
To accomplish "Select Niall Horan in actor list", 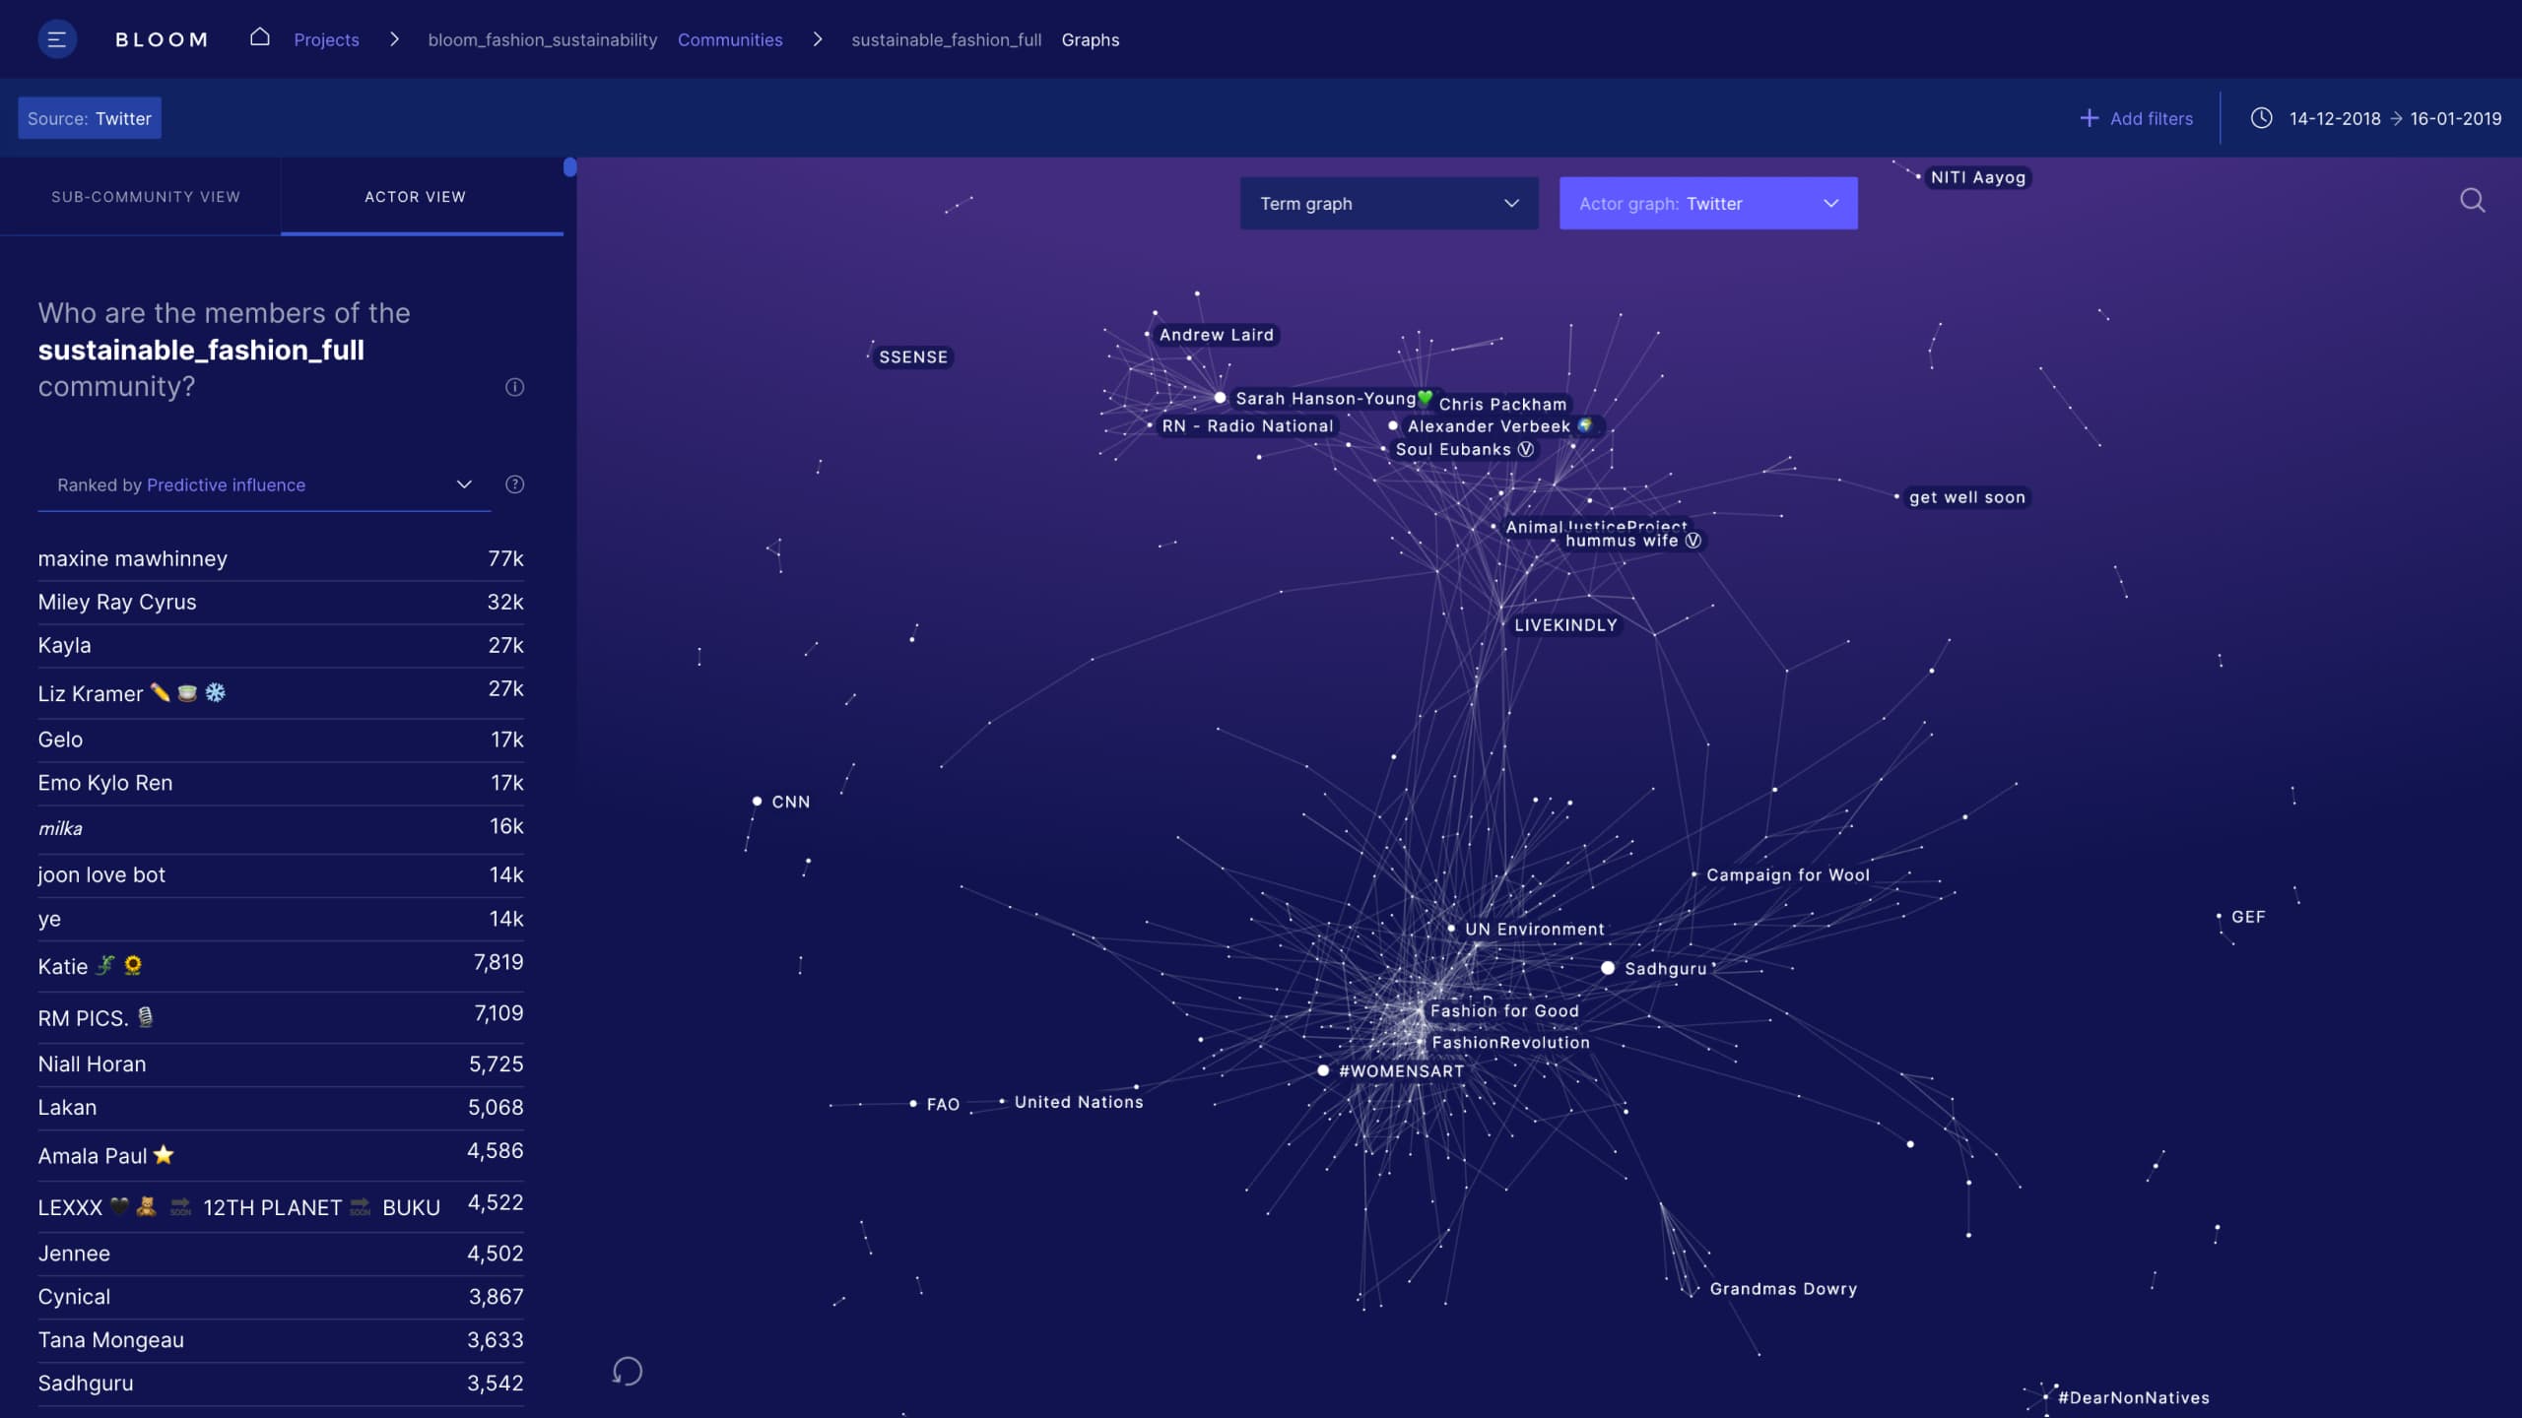I will click(281, 1063).
